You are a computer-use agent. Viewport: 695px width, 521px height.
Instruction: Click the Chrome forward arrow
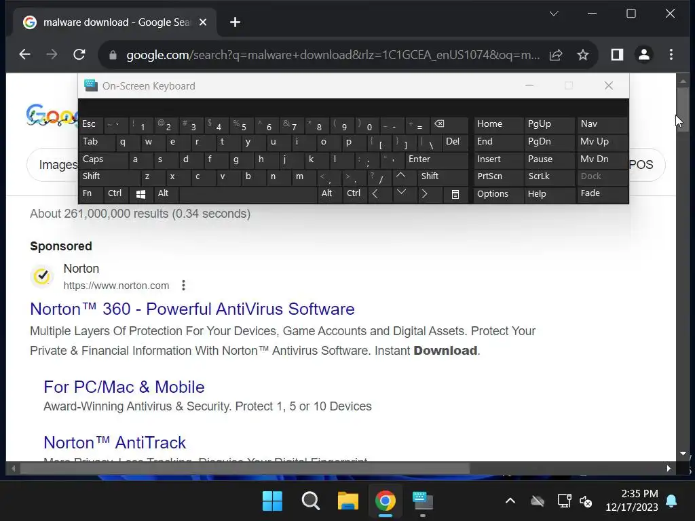(x=52, y=54)
